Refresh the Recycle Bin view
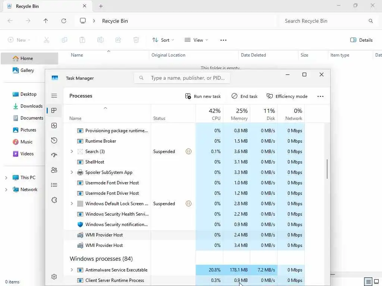 (64, 21)
